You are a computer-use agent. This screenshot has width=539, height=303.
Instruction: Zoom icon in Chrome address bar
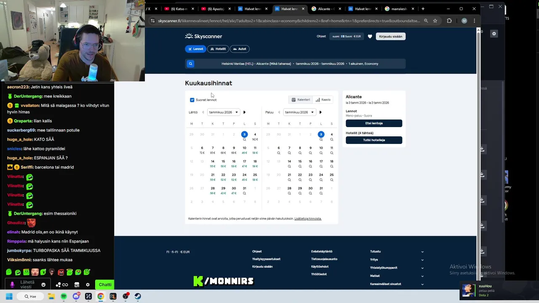[426, 21]
